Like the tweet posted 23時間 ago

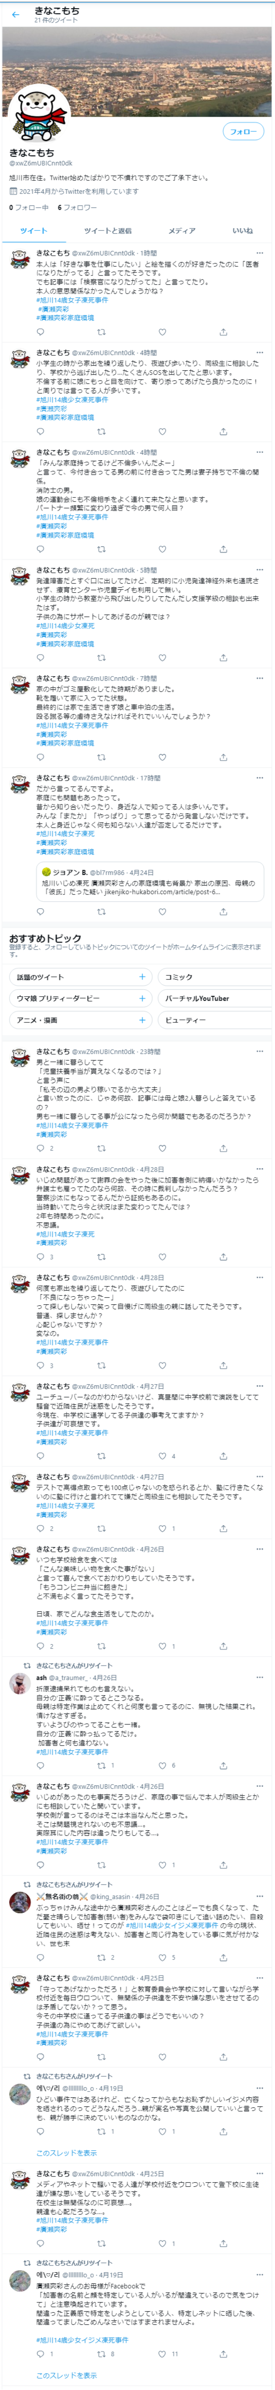162,1147
